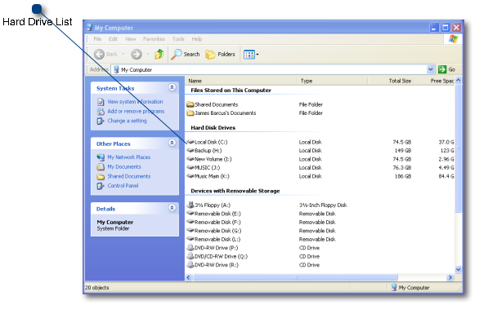Click the View system information icon
The image size is (479, 309).
(x=101, y=102)
